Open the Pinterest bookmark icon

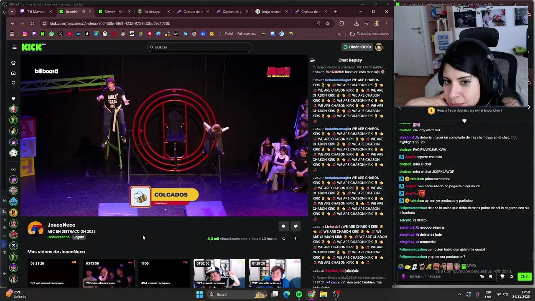tap(150, 34)
